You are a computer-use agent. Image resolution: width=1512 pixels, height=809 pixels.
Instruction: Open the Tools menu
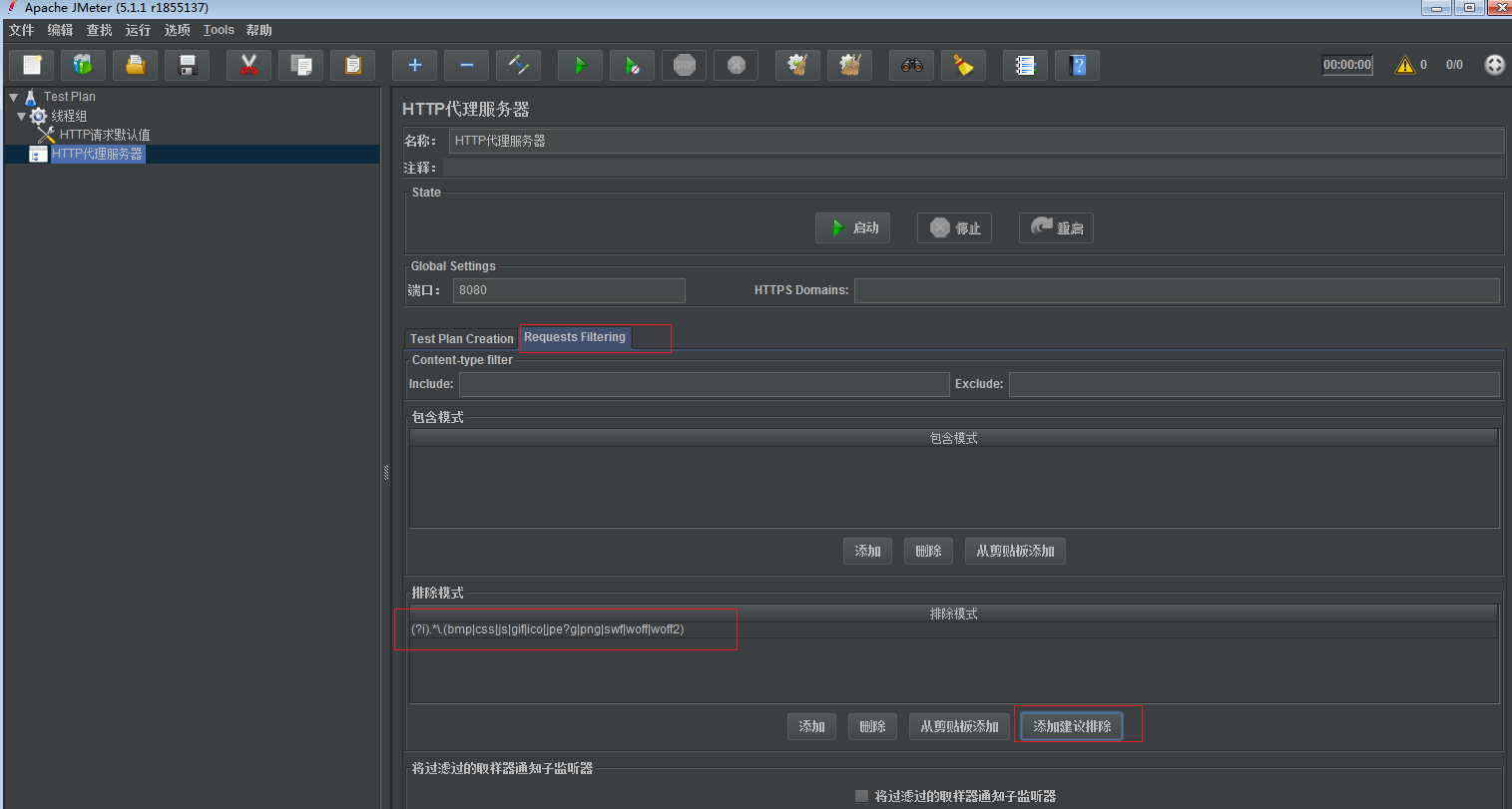point(219,30)
